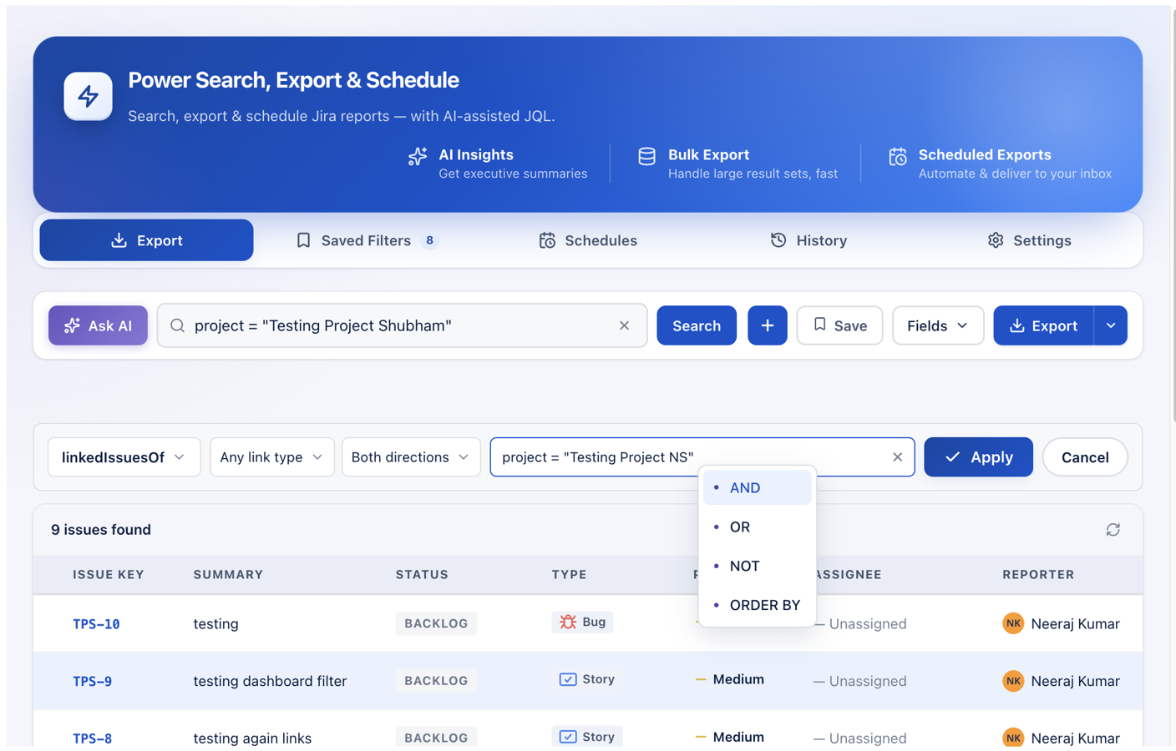Click the NK reporter avatar on TPS-9
The image size is (1176, 751).
point(1013,681)
